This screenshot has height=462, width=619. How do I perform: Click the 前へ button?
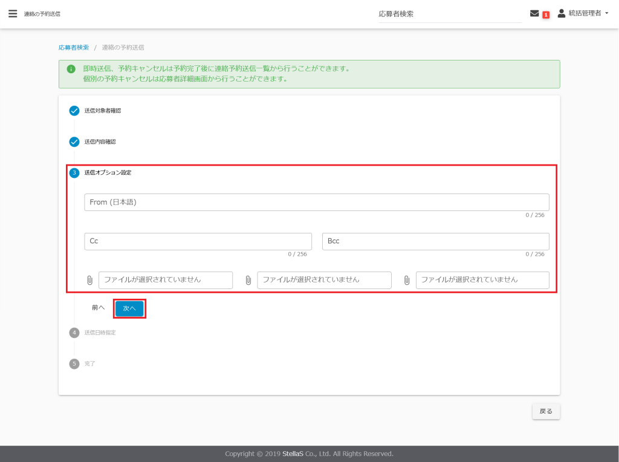point(98,308)
